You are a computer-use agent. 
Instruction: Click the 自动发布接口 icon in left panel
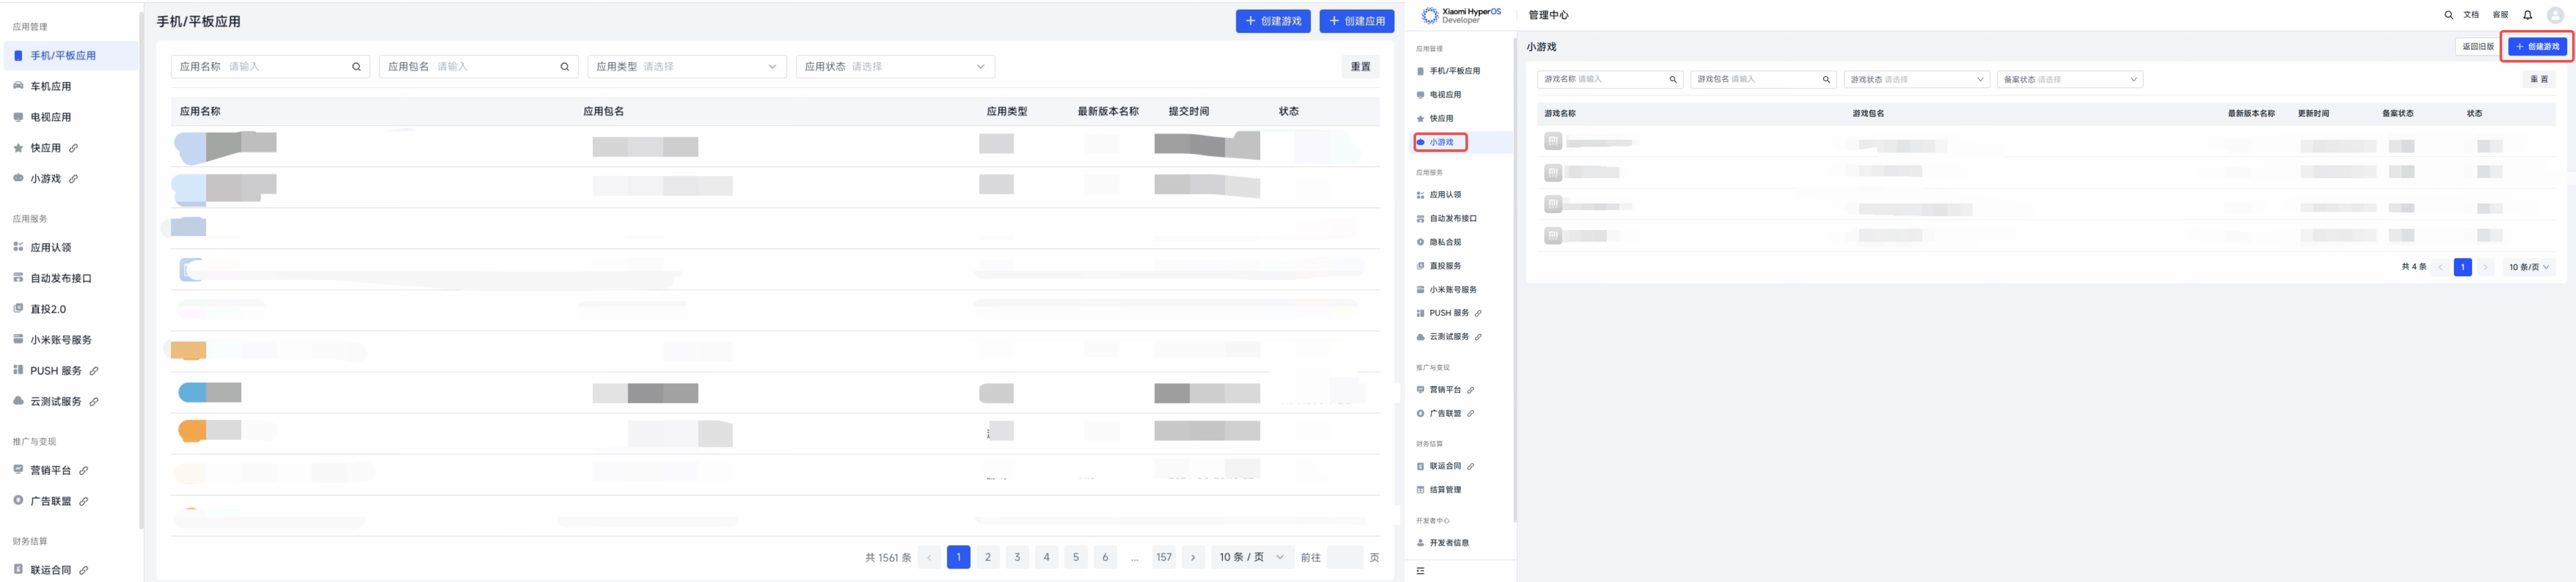pos(18,278)
